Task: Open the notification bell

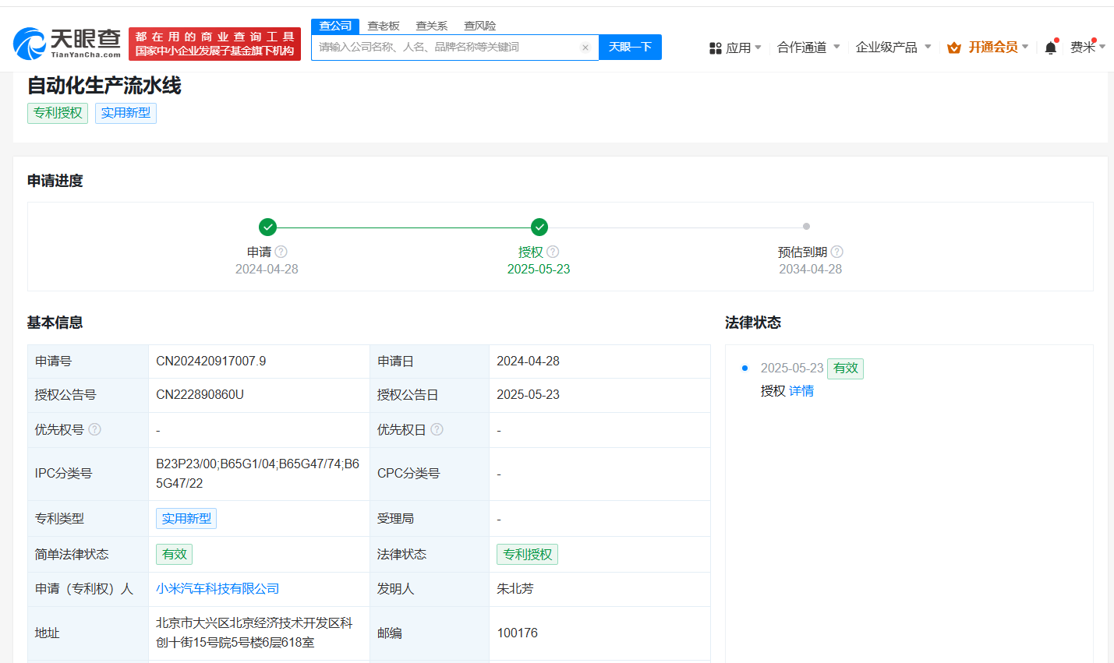Action: 1050,48
